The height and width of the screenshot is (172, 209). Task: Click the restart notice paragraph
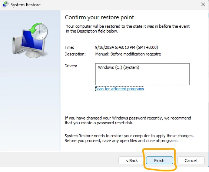[x=129, y=138]
